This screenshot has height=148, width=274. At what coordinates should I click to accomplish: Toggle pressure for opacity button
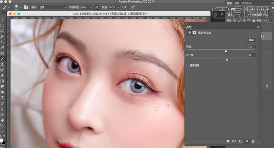[x=96, y=7]
